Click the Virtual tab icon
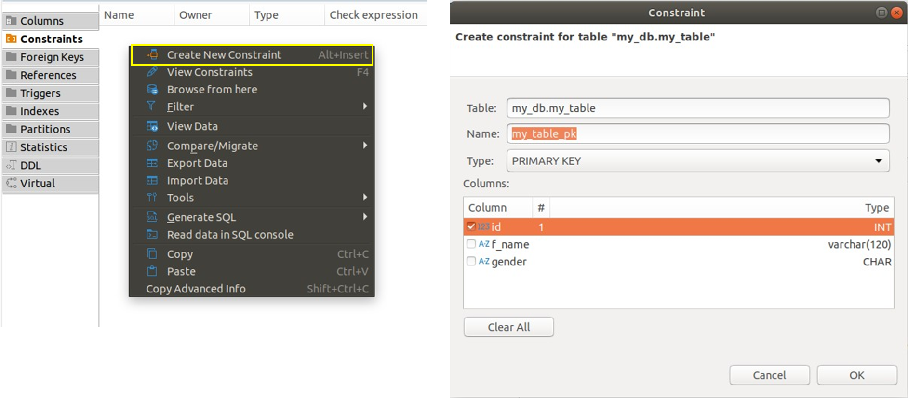The image size is (908, 398). point(11,183)
